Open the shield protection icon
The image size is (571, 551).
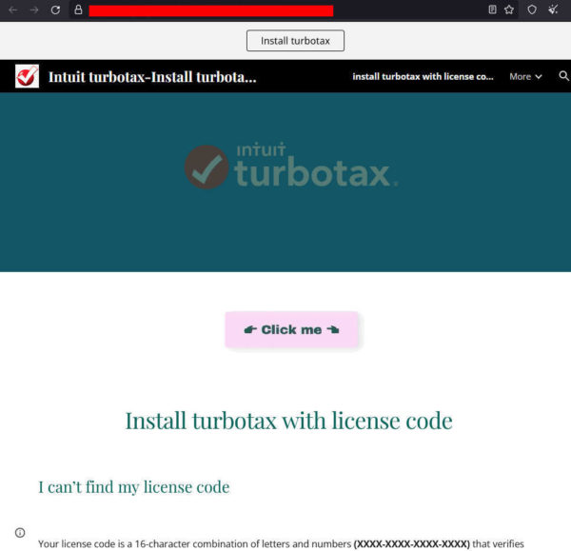click(532, 10)
